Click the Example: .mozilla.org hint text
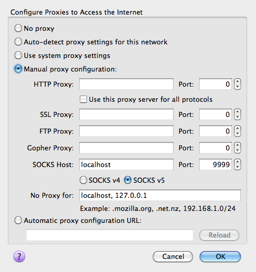The width and height of the screenshot is (256, 272). click(x=157, y=208)
